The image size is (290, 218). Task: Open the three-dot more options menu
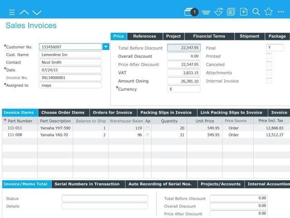coord(281,12)
